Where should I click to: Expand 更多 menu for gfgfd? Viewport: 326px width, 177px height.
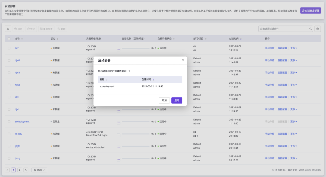[294, 146]
